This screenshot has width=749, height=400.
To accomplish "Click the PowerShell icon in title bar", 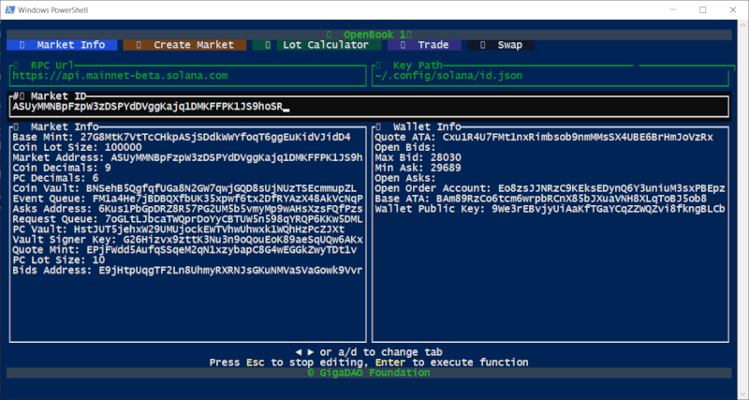I will click(x=9, y=9).
